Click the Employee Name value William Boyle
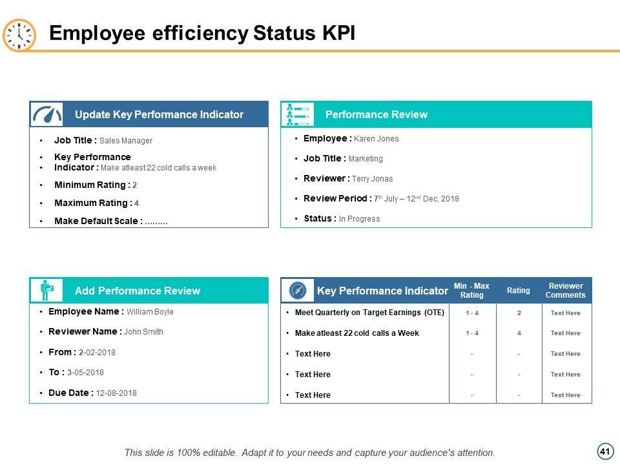Viewport: 620px width, 465px height. click(x=150, y=312)
